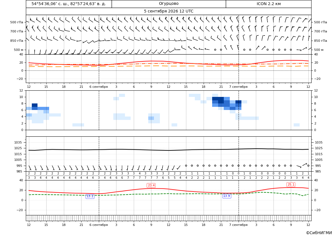Click the ICON 2.2 км model header
This screenshot has height=235, width=332.
coord(268,4)
